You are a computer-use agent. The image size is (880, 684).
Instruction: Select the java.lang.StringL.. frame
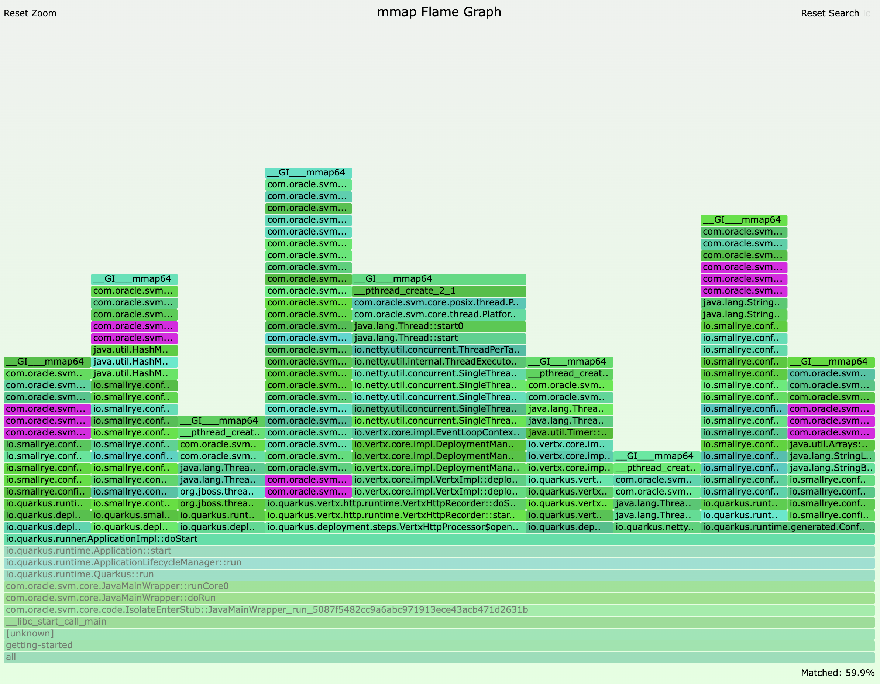pyautogui.click(x=831, y=456)
